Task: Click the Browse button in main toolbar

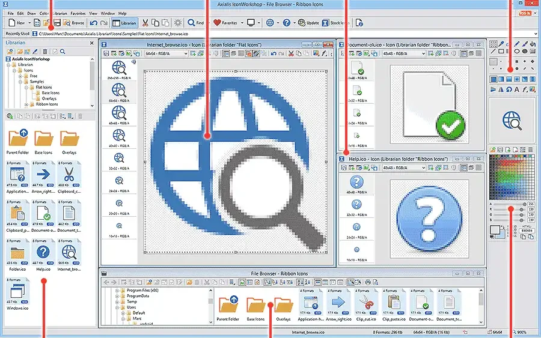Action: coord(74,23)
